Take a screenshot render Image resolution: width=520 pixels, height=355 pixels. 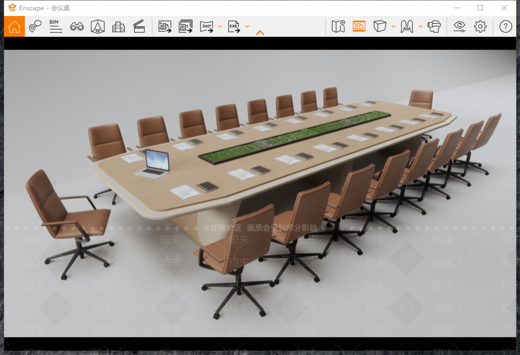pyautogui.click(x=165, y=26)
